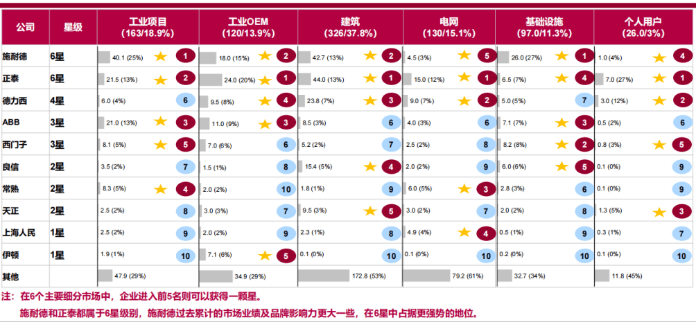Image resolution: width=696 pixels, height=322 pixels.
Task: Click the gold star for 良信 in 建筑 column
Action: point(370,167)
